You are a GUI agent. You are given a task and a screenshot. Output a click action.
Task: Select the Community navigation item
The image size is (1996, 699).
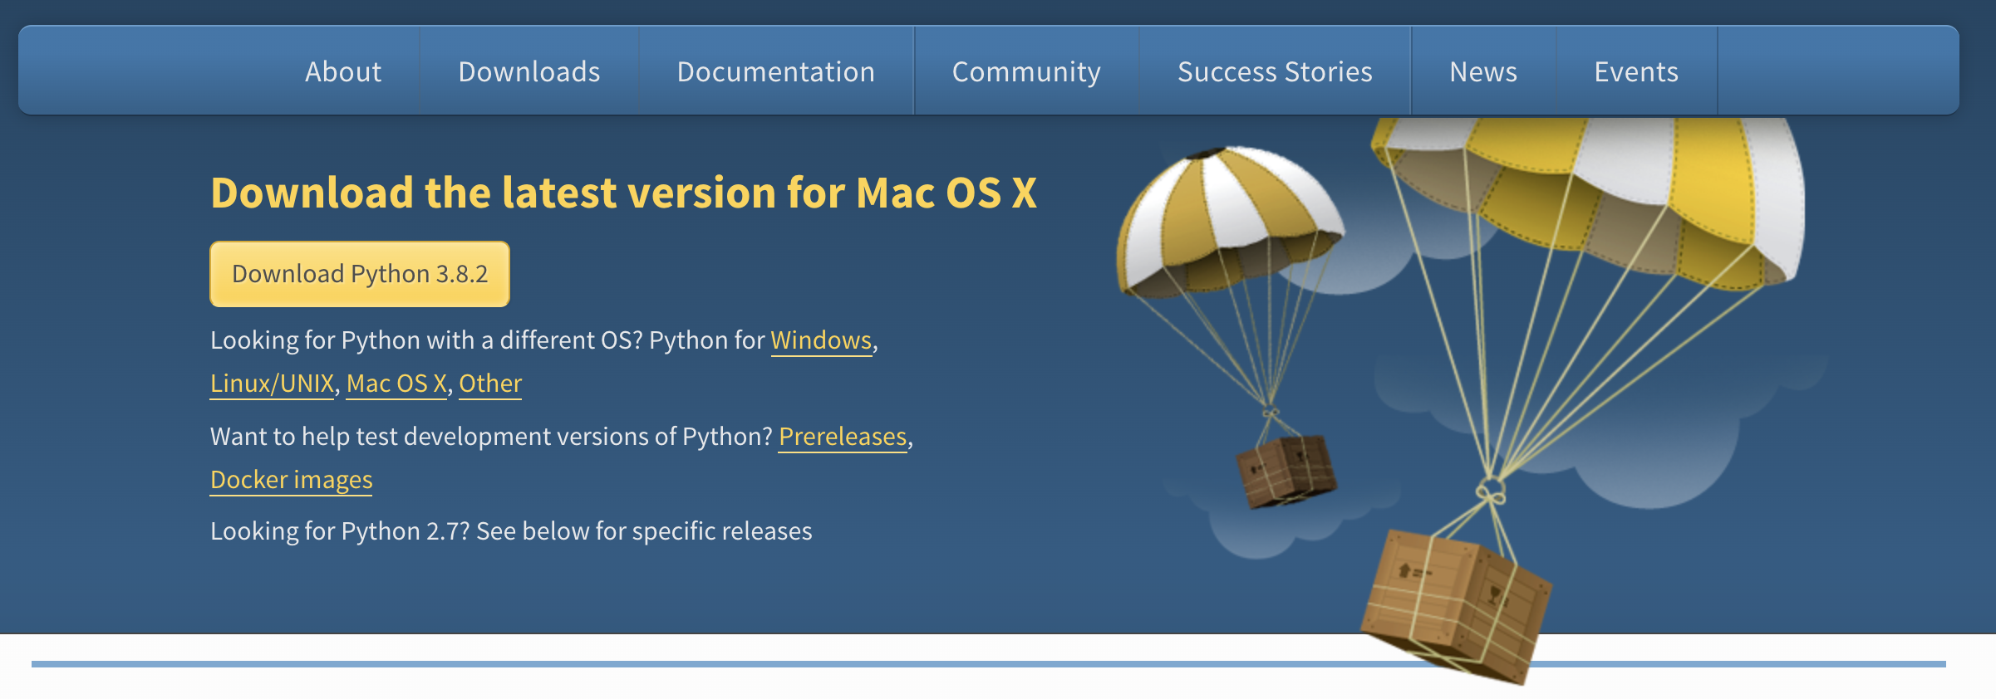pos(1026,71)
